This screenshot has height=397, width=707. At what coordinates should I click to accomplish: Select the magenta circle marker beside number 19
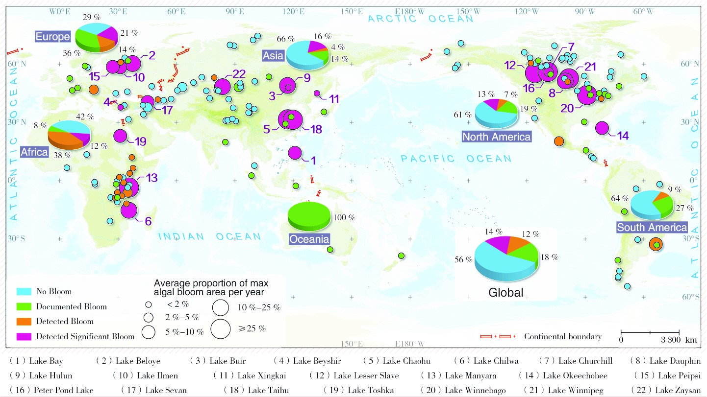120,137
